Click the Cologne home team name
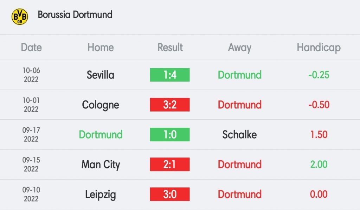Viewport: 360px width, 210px height. pos(101,105)
